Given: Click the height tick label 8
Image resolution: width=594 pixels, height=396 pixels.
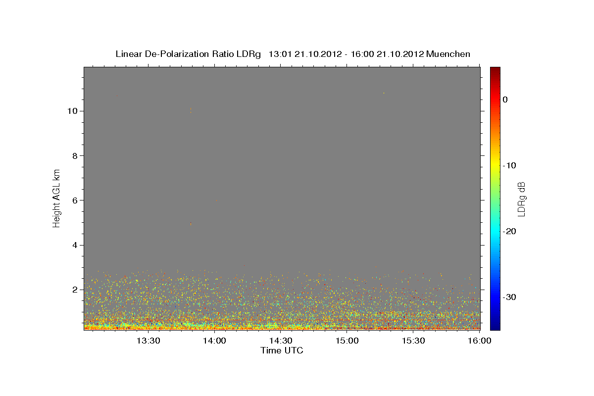Looking at the screenshot, I should [75, 155].
